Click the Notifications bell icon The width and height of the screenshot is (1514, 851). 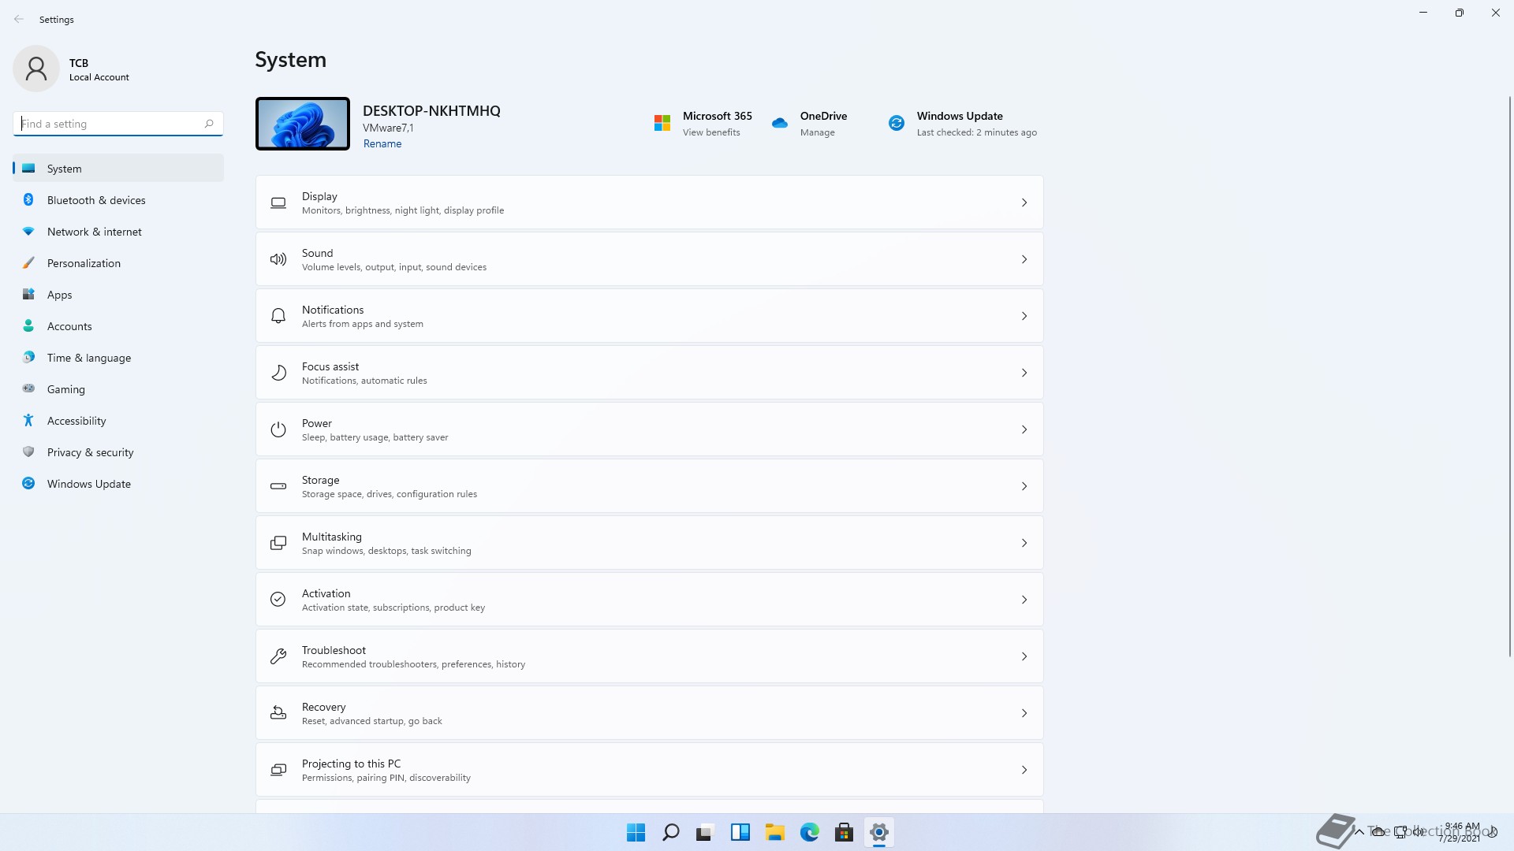[x=278, y=316]
